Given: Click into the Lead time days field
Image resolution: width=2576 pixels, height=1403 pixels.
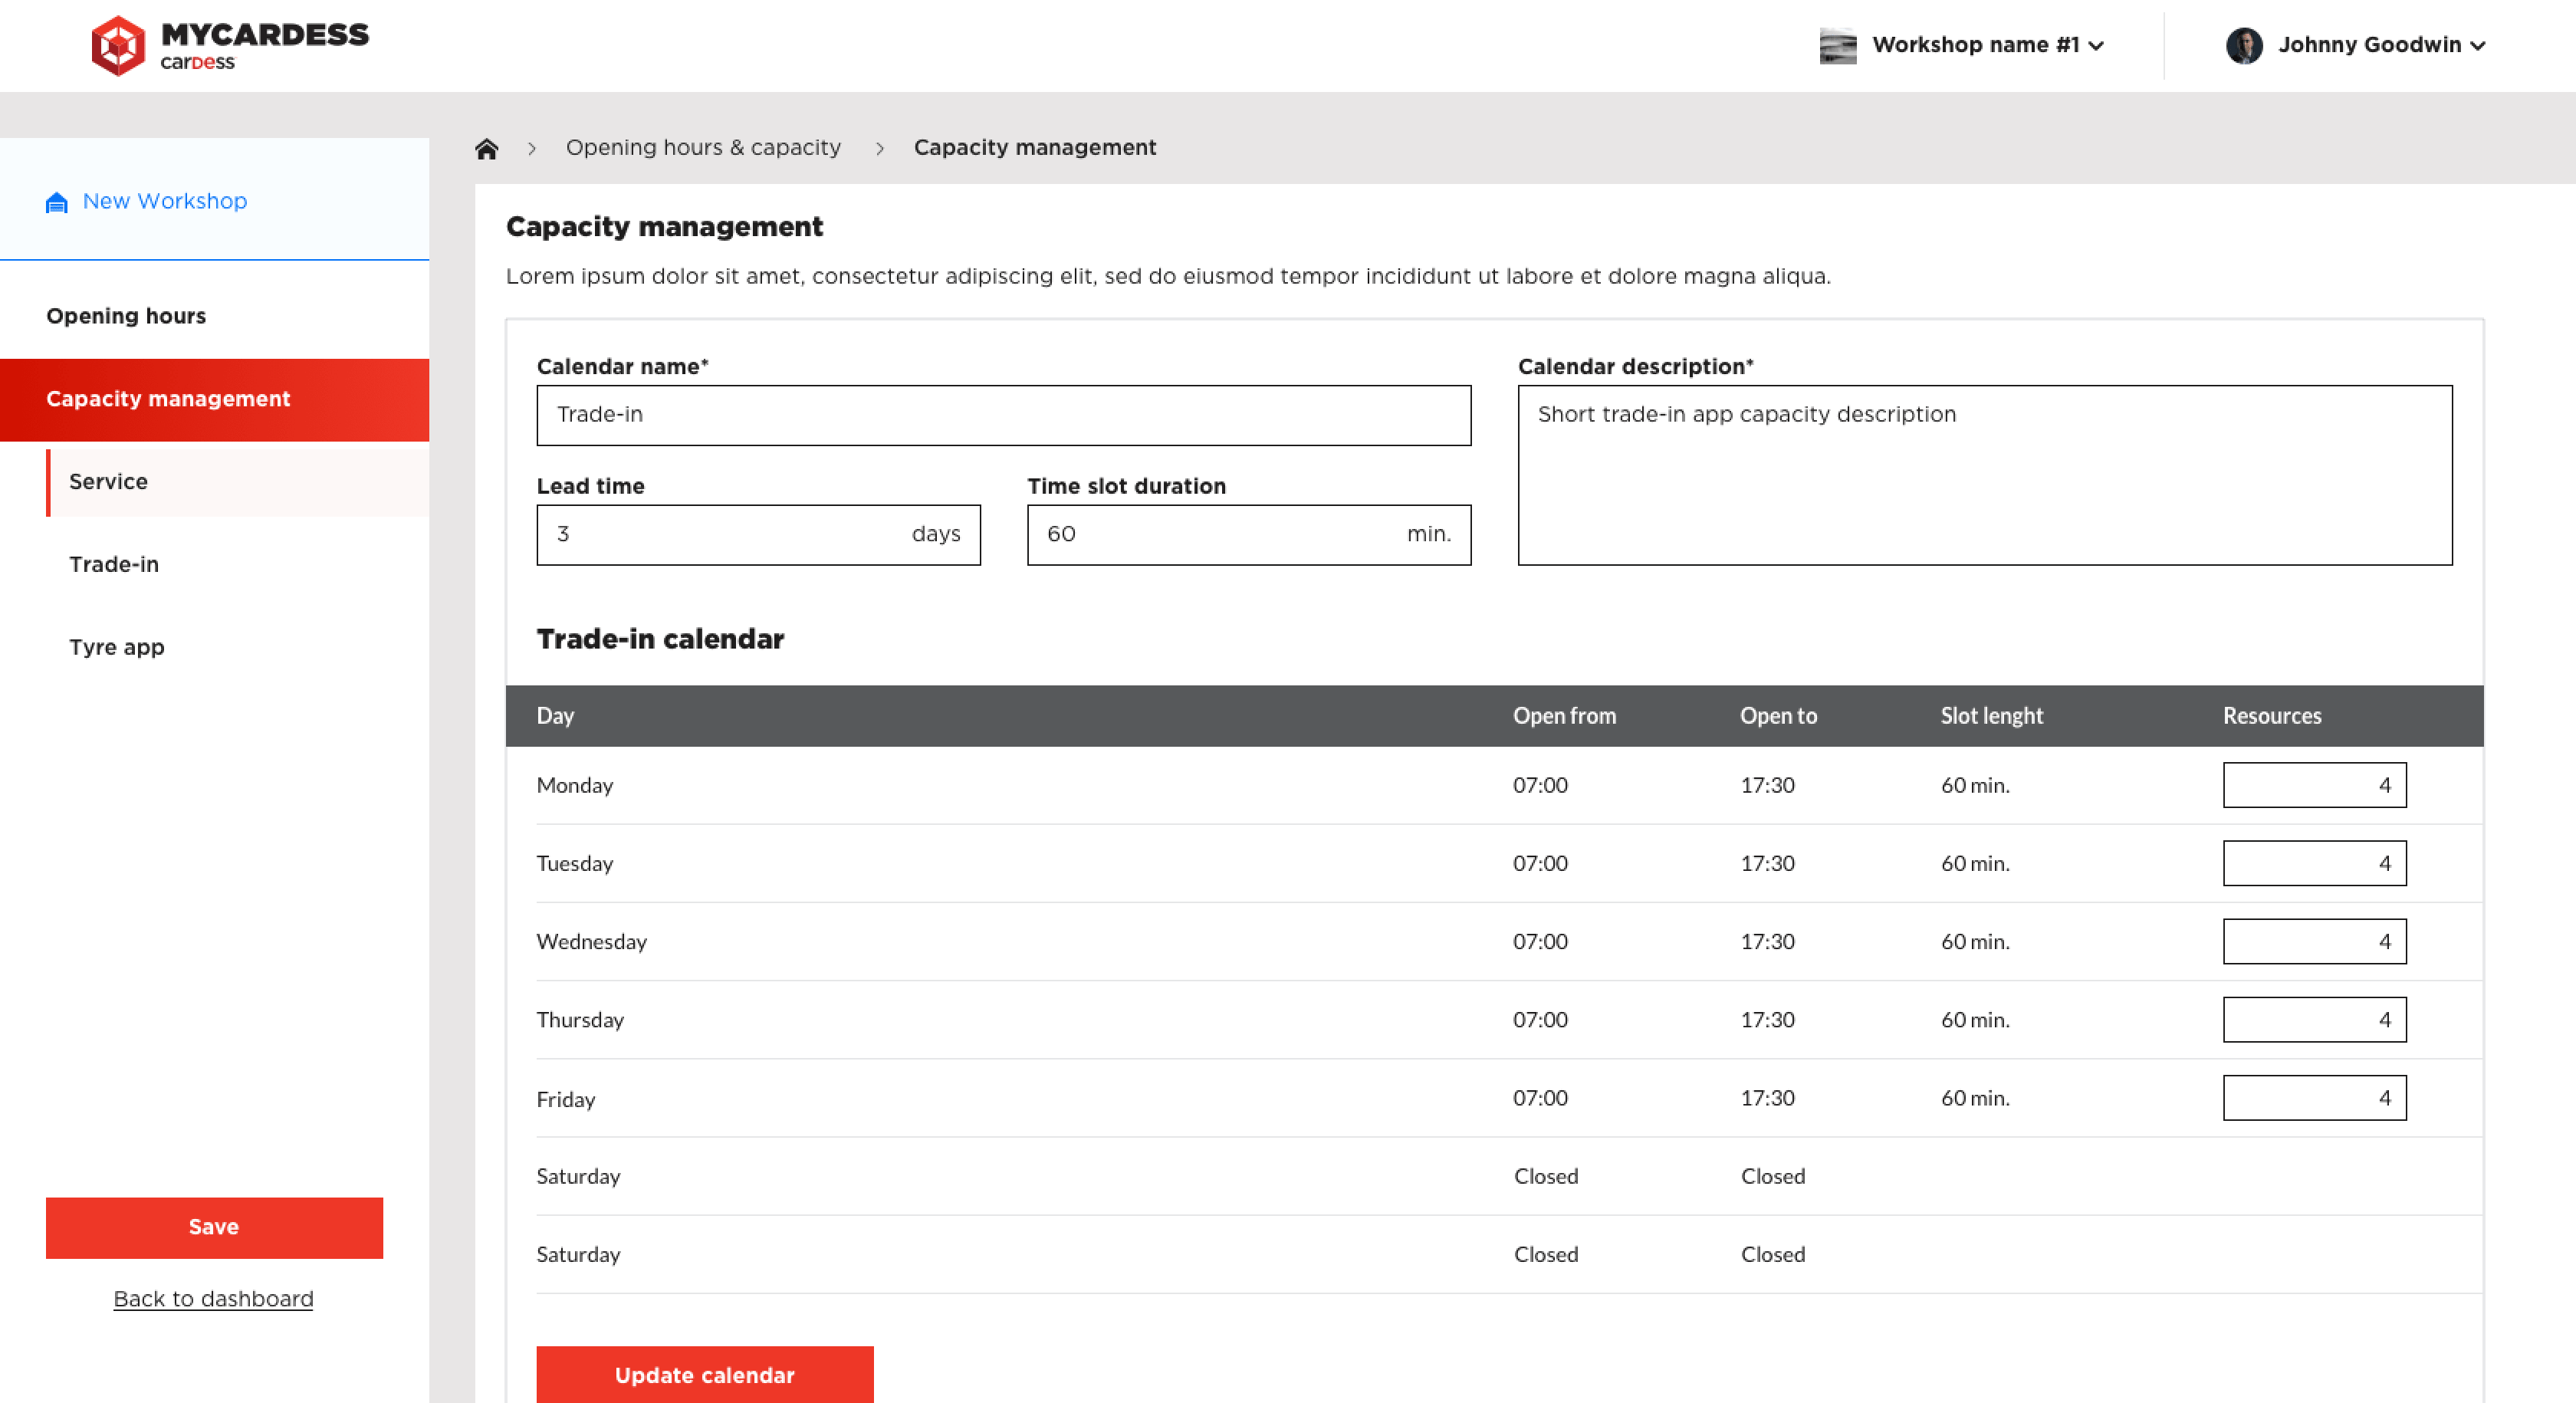Looking at the screenshot, I should [x=759, y=535].
